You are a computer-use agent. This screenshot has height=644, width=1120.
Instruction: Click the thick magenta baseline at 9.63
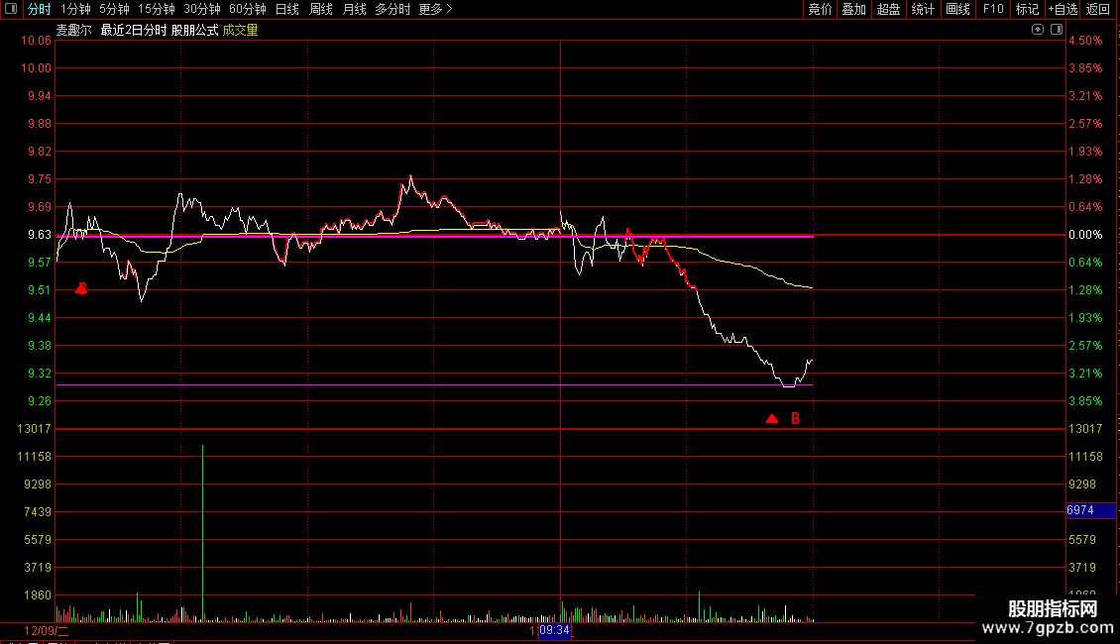434,236
